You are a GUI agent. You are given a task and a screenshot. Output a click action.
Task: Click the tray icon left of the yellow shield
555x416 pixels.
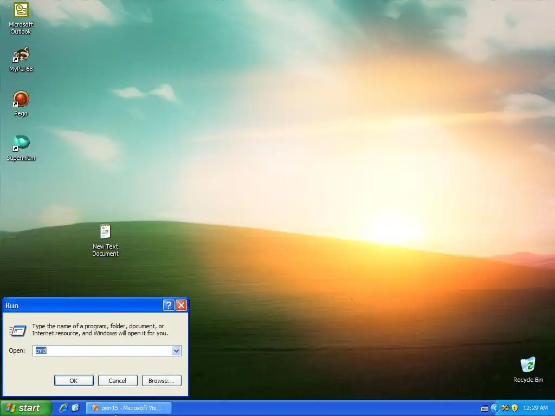pos(505,408)
